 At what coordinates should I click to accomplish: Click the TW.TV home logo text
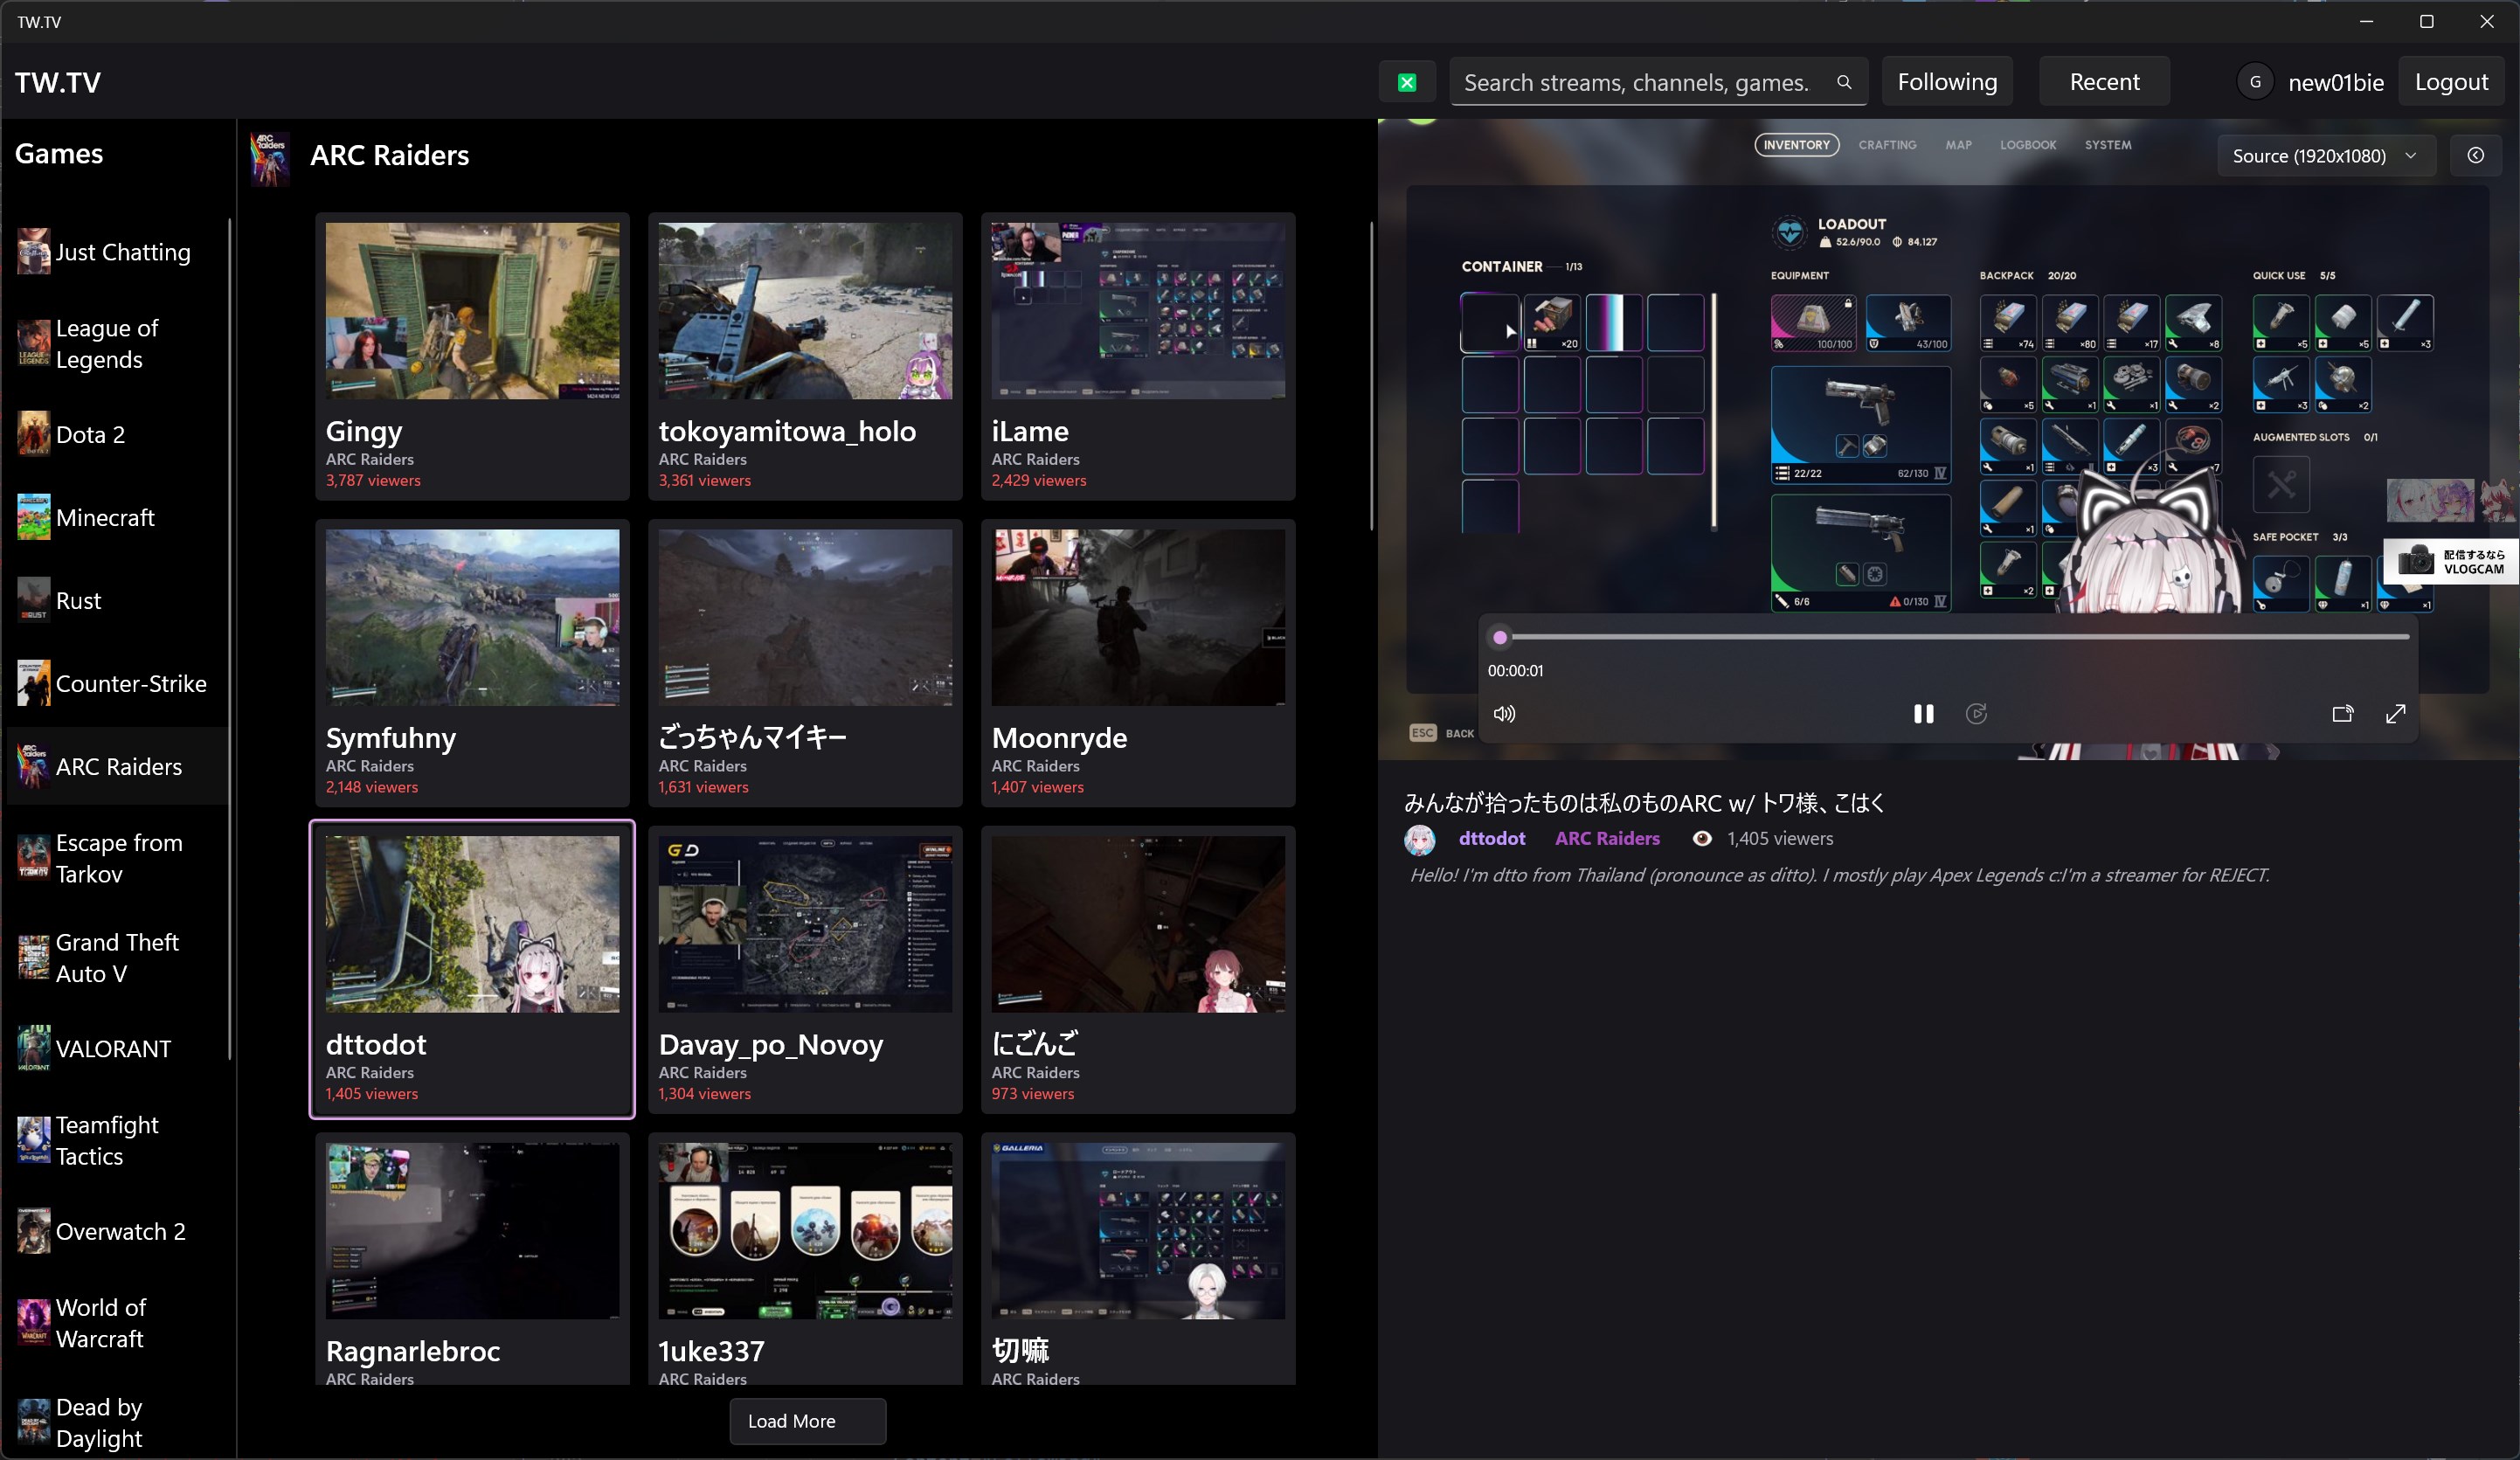[58, 82]
